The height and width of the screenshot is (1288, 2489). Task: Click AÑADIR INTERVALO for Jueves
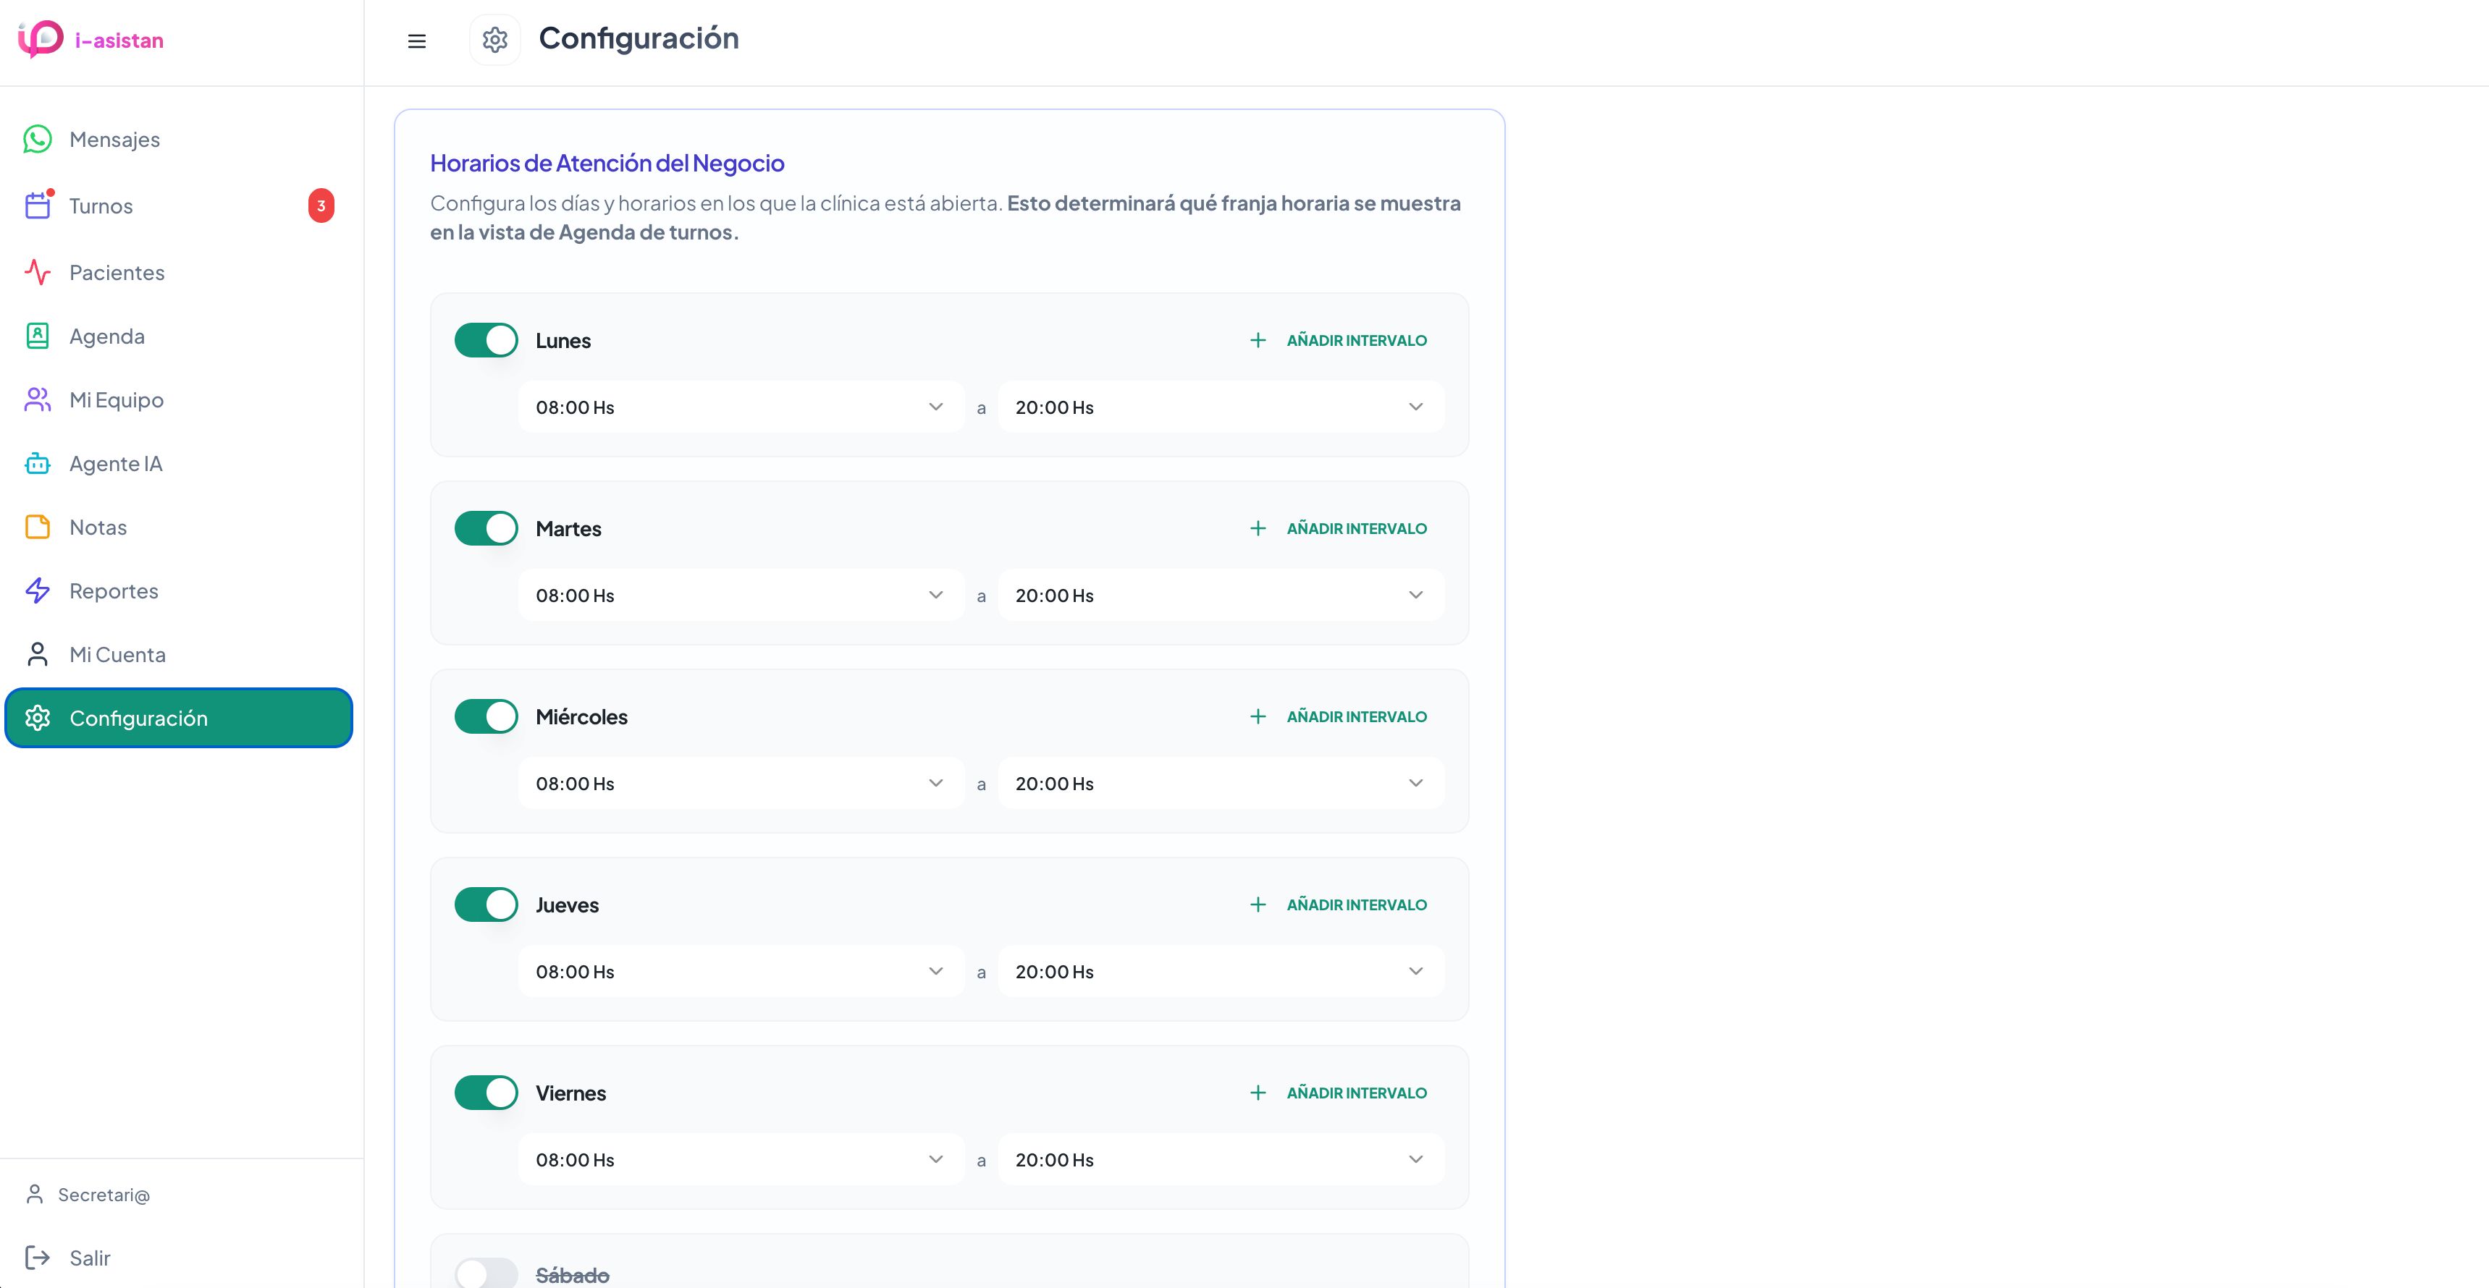pyautogui.click(x=1355, y=904)
